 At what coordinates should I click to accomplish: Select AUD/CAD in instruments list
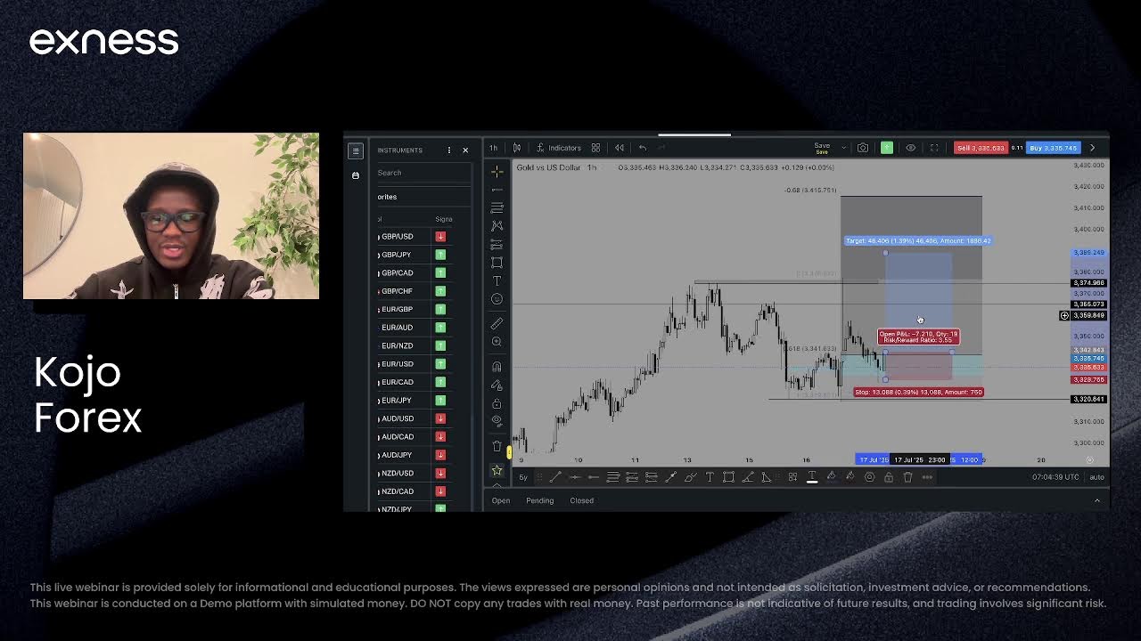click(397, 437)
